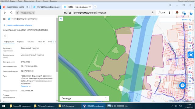Switch to Сервисы tab
The width and height of the screenshot is (195, 109).
(20, 42)
